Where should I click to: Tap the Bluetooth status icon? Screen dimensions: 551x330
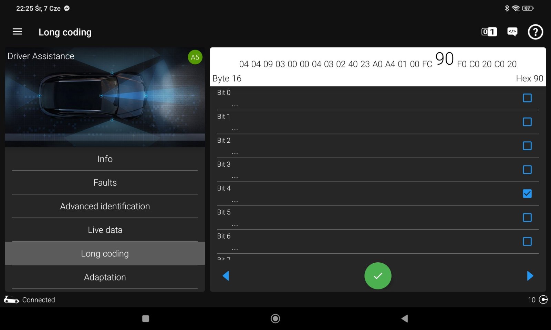point(507,8)
